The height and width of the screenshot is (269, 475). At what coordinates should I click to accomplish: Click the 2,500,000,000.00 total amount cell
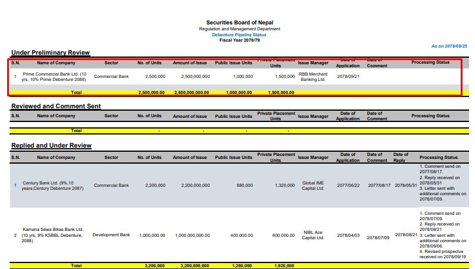tap(191, 92)
